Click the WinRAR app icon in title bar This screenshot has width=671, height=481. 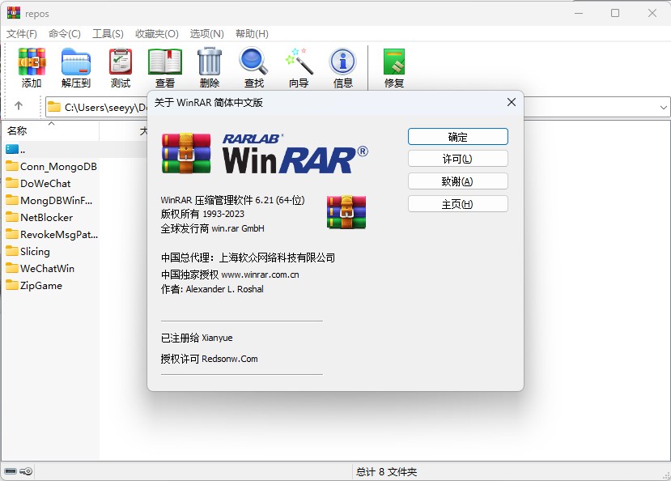[14, 13]
